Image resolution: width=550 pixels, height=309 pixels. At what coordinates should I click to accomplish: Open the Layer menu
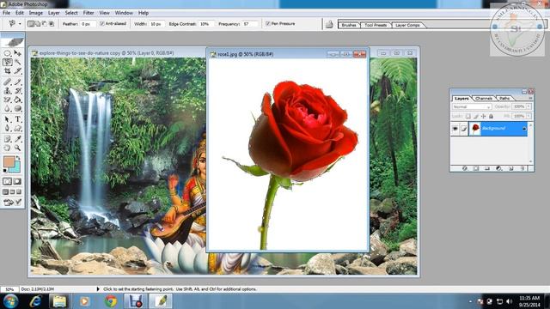(53, 13)
